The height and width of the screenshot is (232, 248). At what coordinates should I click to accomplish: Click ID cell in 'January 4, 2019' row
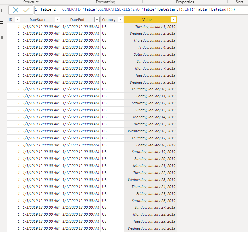coord(14,47)
